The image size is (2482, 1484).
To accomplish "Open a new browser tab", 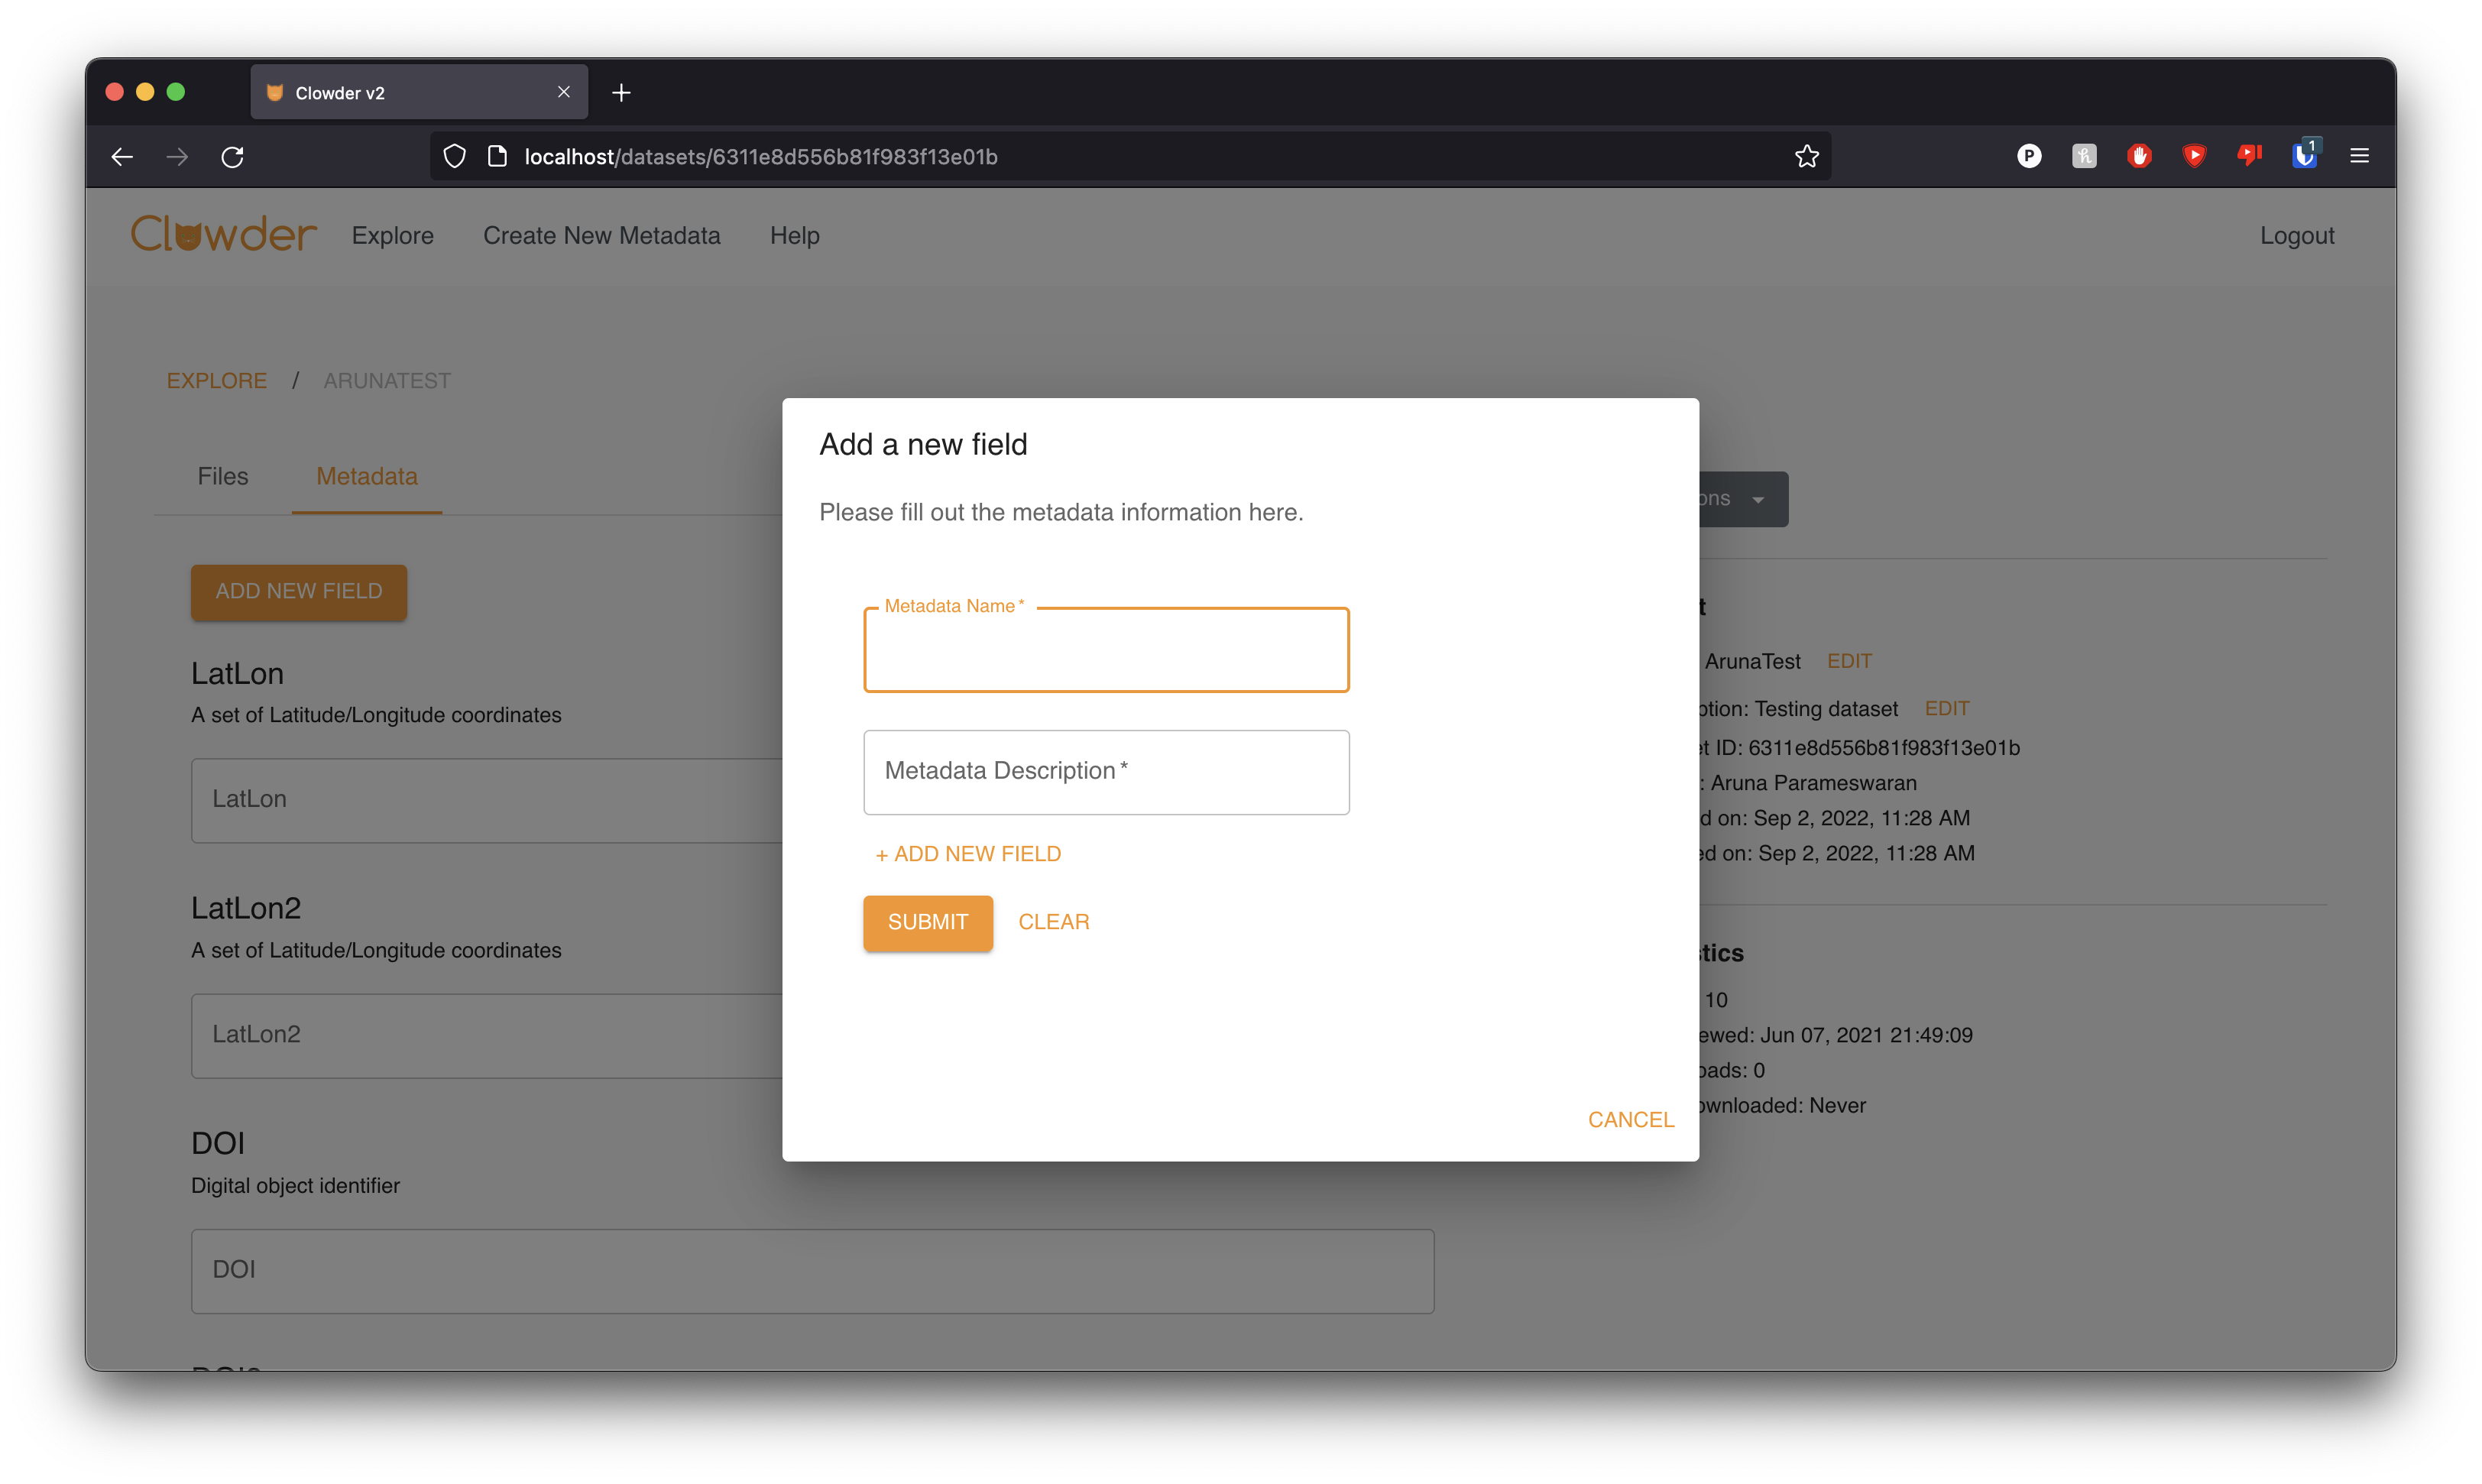I will pyautogui.click(x=621, y=93).
